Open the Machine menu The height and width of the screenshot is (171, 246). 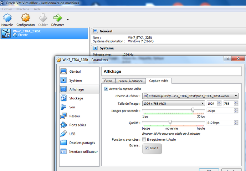23,9
